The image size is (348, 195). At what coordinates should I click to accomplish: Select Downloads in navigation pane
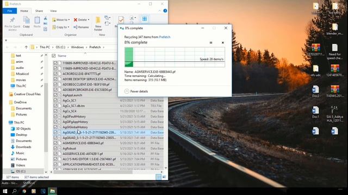tap(23, 147)
